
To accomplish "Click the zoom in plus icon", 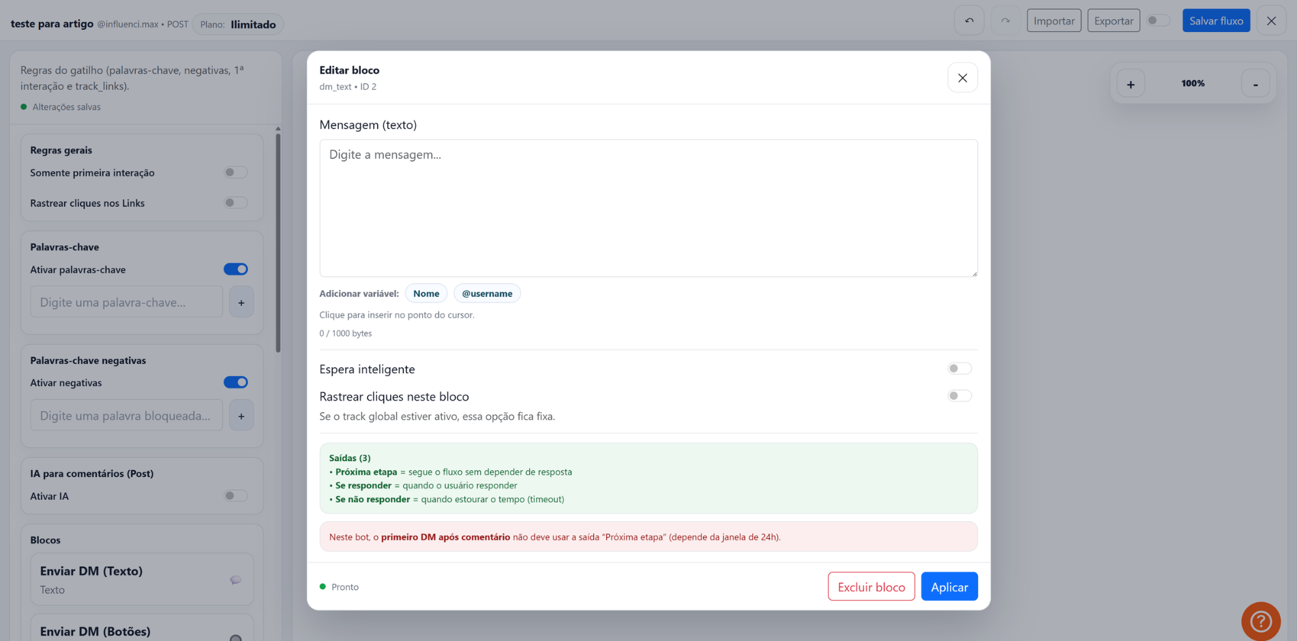I will tap(1131, 84).
